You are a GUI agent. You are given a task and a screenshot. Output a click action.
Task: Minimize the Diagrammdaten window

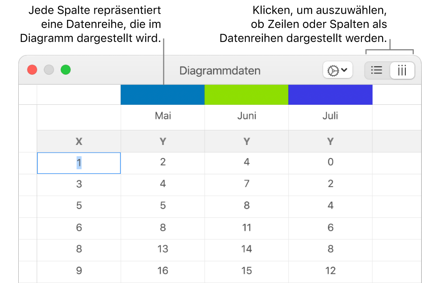pos(49,70)
